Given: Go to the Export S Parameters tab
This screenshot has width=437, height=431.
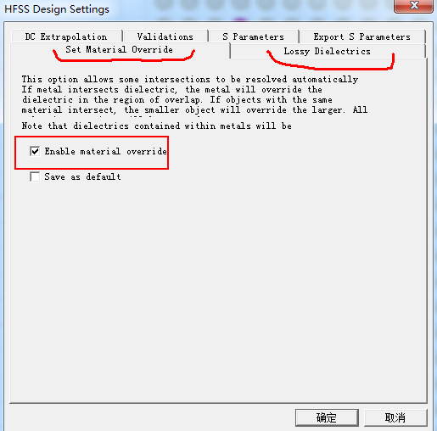Looking at the screenshot, I should click(362, 36).
